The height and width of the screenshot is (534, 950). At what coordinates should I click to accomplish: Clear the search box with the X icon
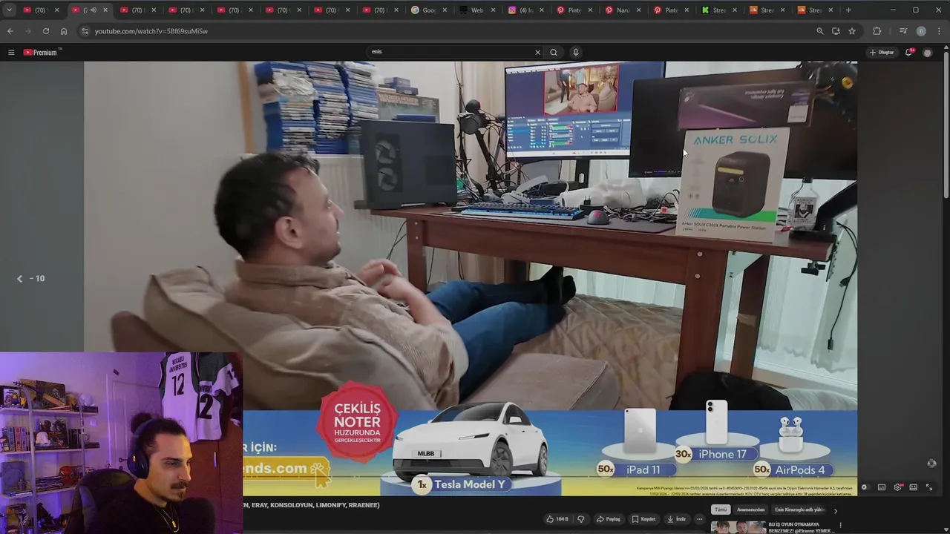tap(537, 52)
